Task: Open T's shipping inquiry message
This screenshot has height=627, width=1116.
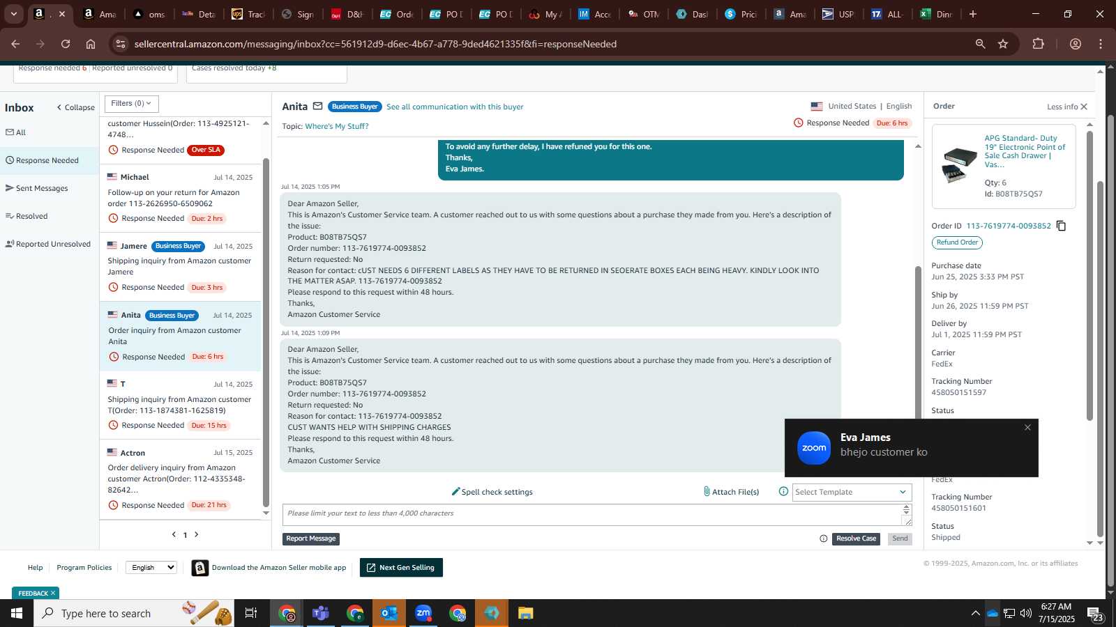Action: pyautogui.click(x=180, y=405)
